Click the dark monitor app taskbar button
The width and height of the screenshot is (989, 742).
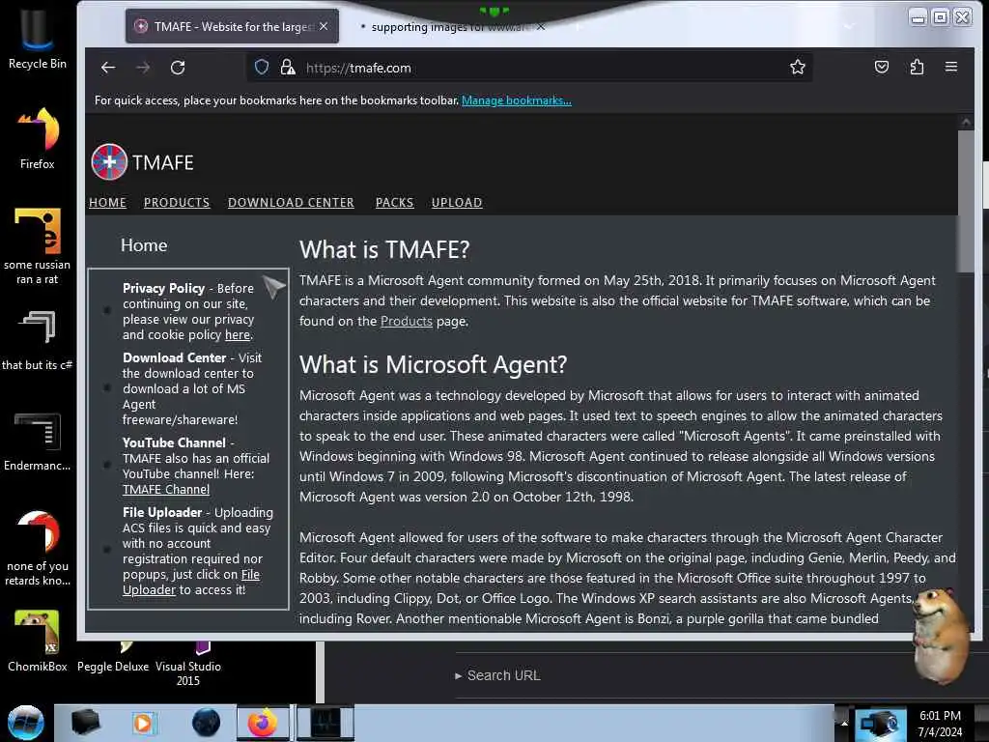pos(325,723)
